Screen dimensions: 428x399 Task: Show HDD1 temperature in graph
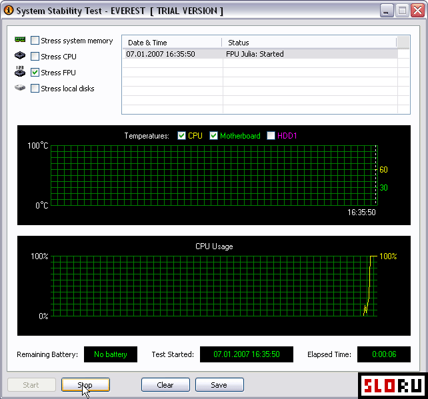(x=271, y=135)
